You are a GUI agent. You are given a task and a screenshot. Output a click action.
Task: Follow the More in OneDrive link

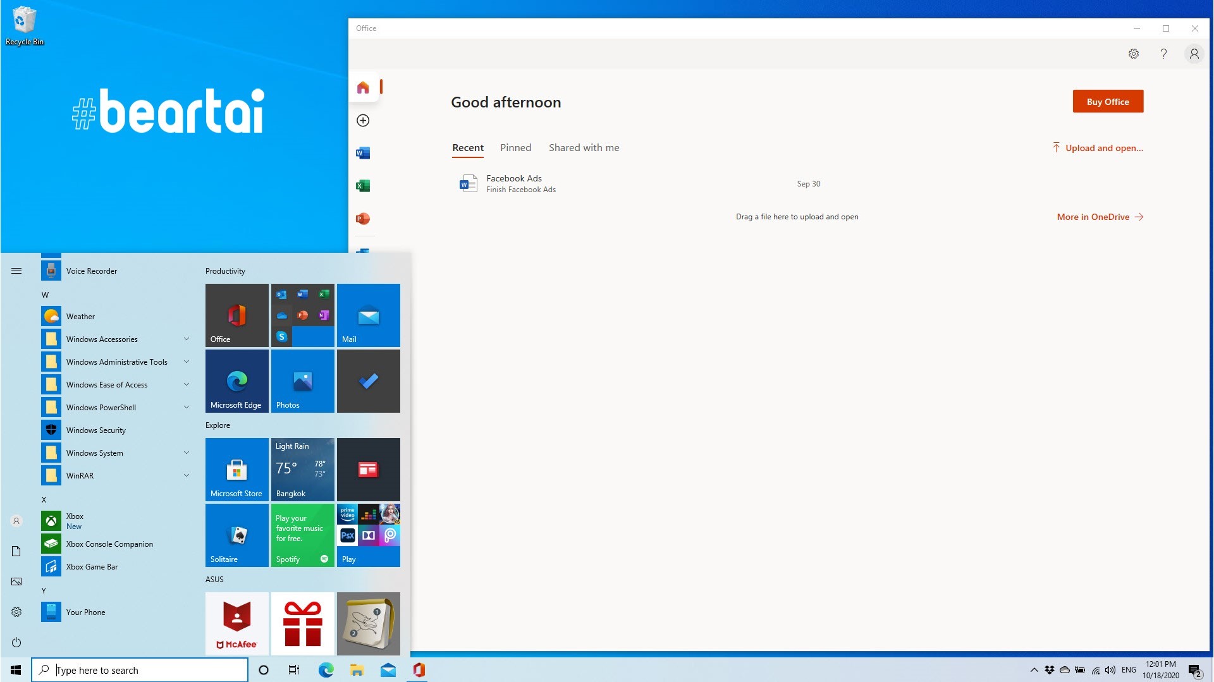pyautogui.click(x=1100, y=217)
